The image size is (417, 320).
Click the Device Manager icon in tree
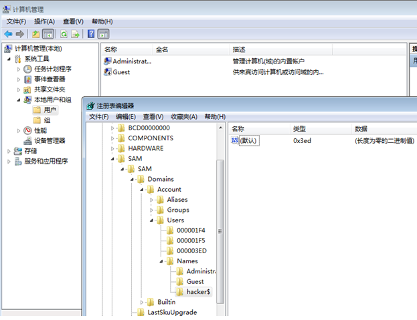[x=27, y=141]
